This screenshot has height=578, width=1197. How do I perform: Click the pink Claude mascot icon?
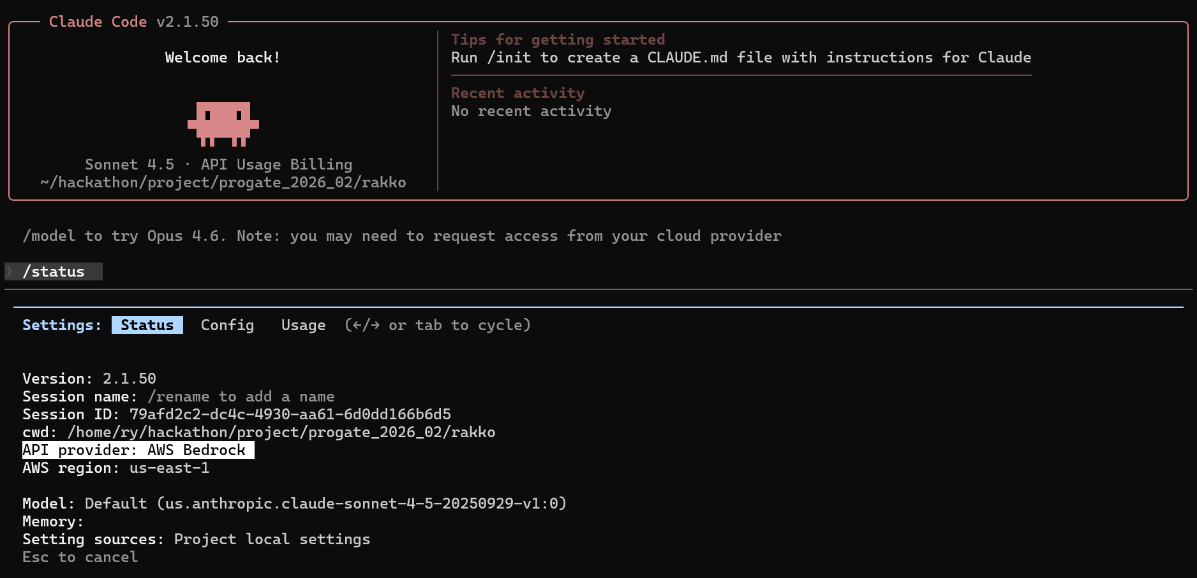click(223, 124)
